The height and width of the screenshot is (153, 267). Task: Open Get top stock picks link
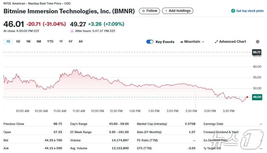click(x=250, y=11)
